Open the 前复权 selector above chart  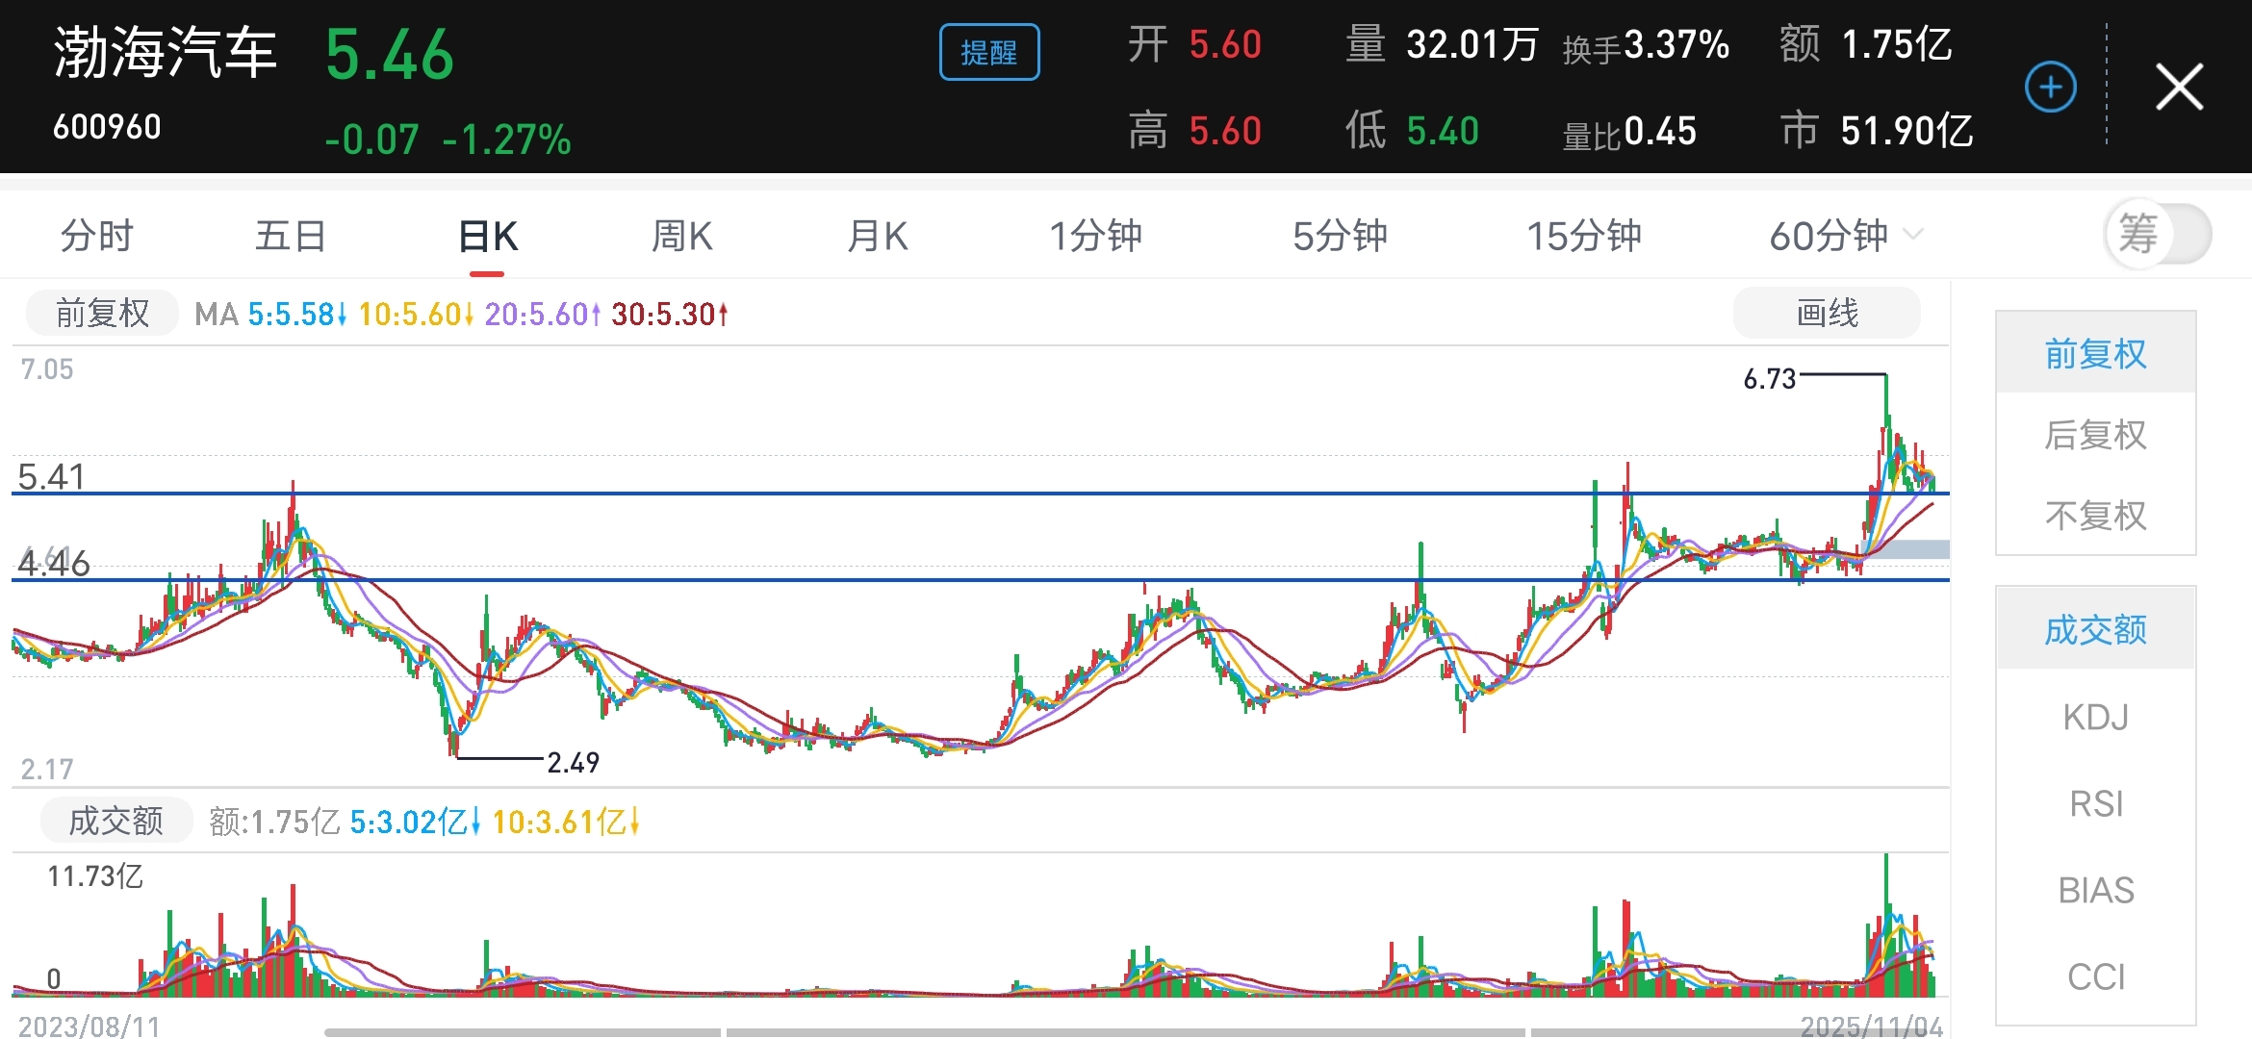tap(102, 313)
